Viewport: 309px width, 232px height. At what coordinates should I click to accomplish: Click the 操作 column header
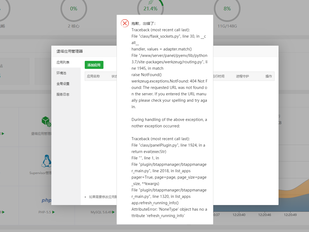coord(269,76)
